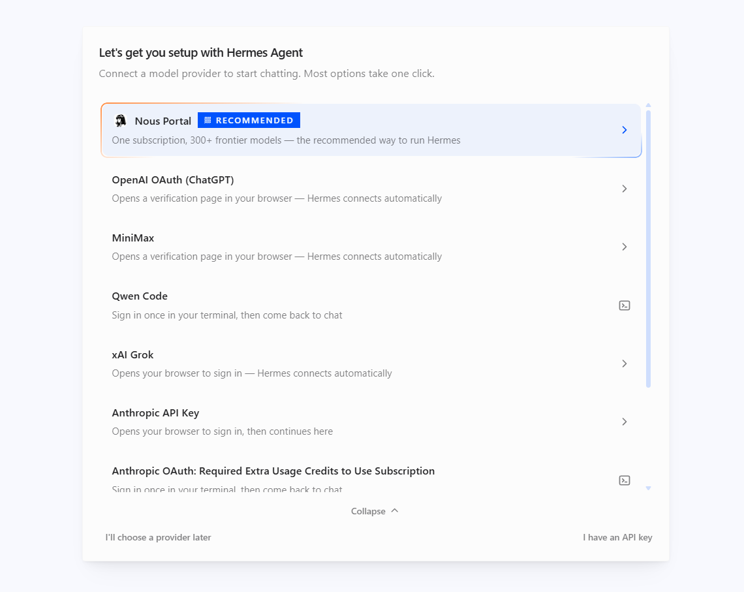Click the scrollbar up arrow
Screen dimensions: 744x592
[x=648, y=105]
